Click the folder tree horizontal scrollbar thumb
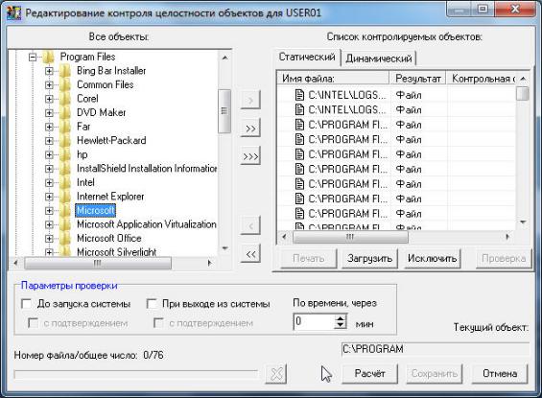Viewport: 542px width, 398px height. point(98,264)
